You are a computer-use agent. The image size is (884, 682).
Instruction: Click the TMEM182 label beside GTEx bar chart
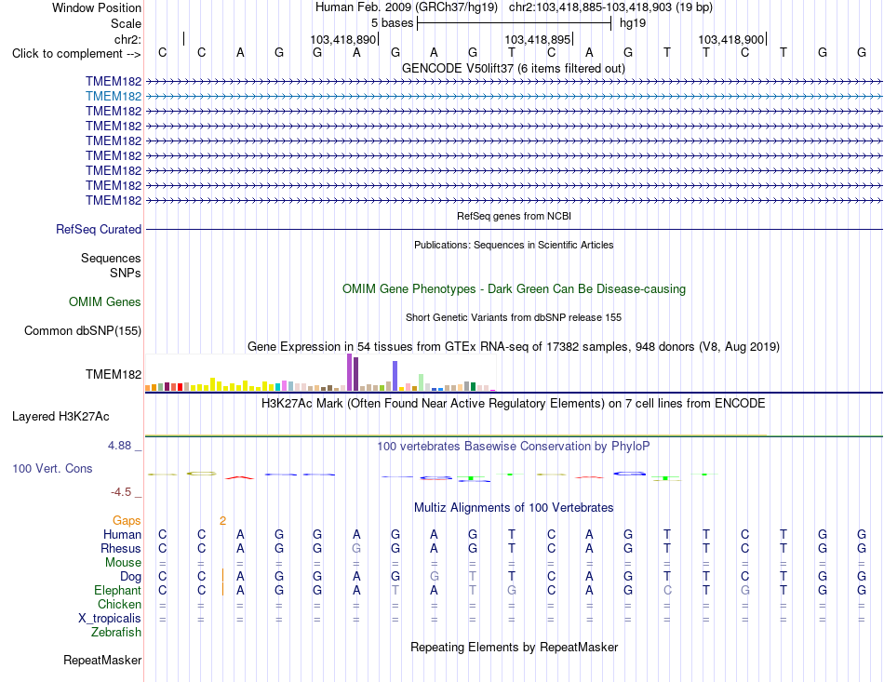click(x=114, y=374)
